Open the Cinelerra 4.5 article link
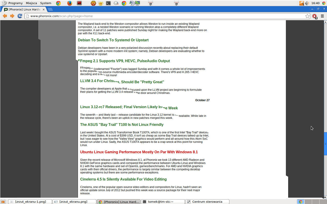This screenshot has height=204, width=327. tap(123, 179)
